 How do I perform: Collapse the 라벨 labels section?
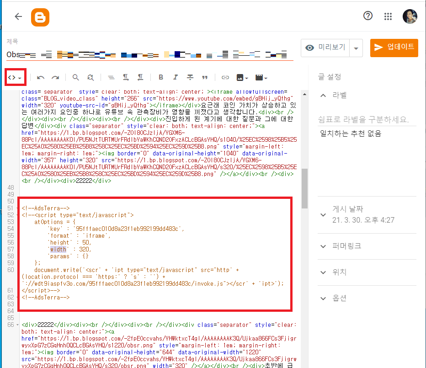pyautogui.click(x=323, y=96)
